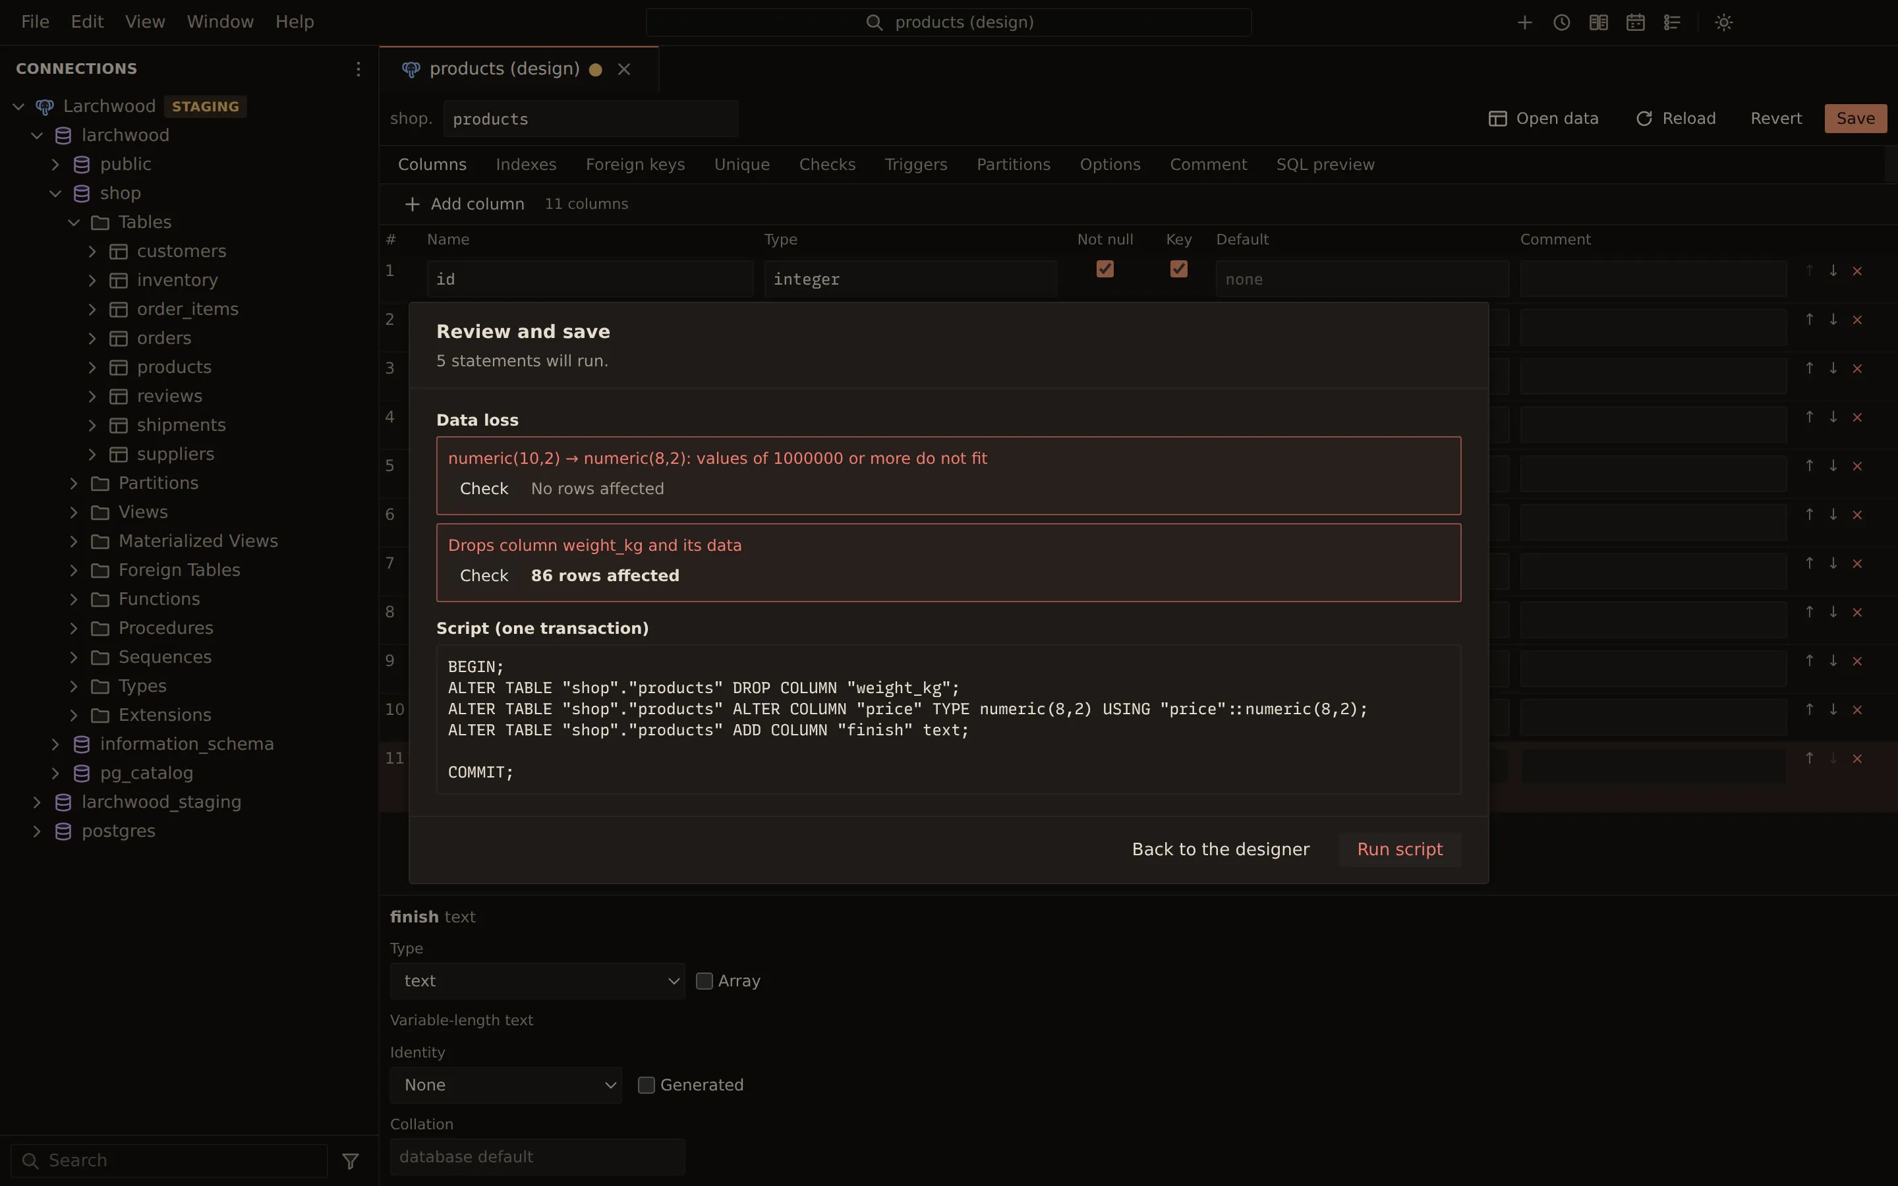Viewport: 1898px width, 1186px height.
Task: Open the Edit menu
Action: pos(87,22)
